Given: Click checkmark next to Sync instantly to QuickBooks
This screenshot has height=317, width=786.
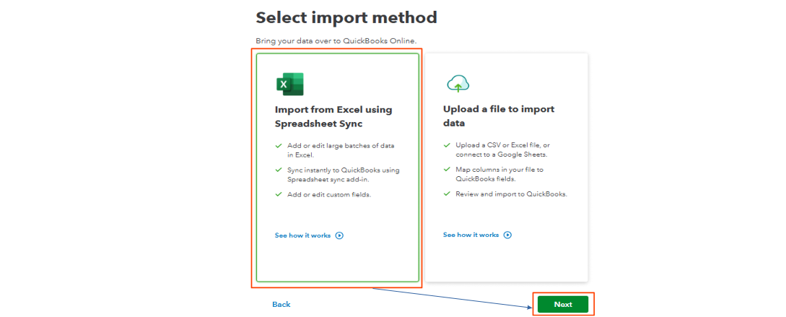Looking at the screenshot, I should pos(279,170).
